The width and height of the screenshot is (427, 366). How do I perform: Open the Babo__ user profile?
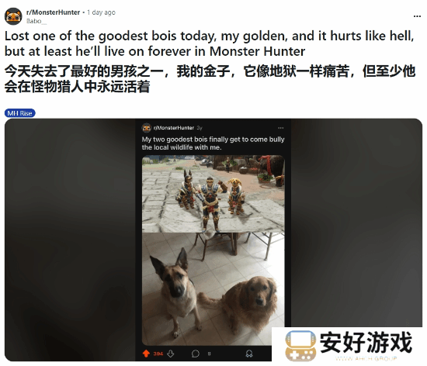tap(36, 21)
